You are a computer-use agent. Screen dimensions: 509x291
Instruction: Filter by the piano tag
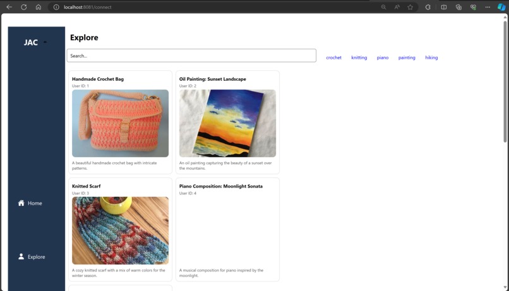(383, 57)
